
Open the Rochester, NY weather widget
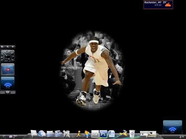click(x=158, y=5)
